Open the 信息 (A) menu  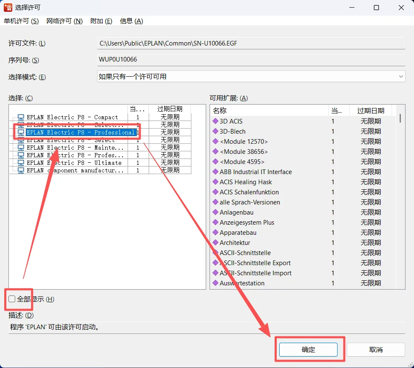click(x=131, y=21)
